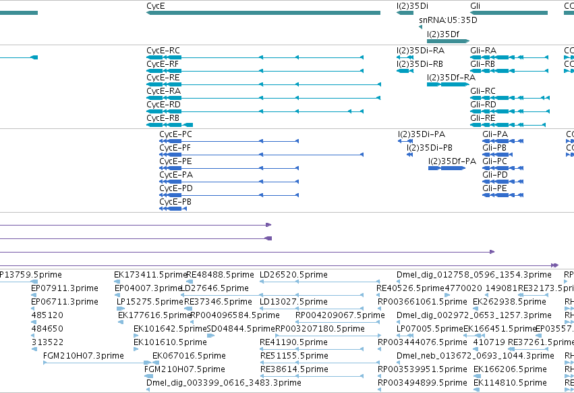
Task: Select transcript CycE-RF
Action: click(x=255, y=71)
